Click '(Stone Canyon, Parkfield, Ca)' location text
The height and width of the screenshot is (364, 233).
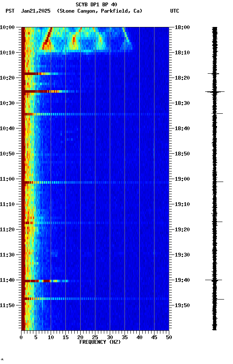[x=100, y=11]
